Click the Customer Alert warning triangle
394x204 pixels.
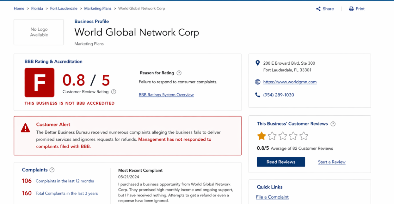coord(25,128)
